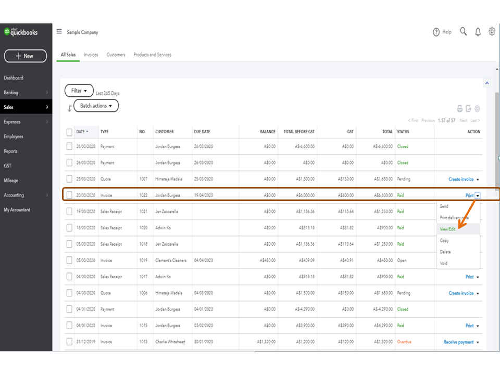Click the QuickBooks logo

click(x=21, y=32)
